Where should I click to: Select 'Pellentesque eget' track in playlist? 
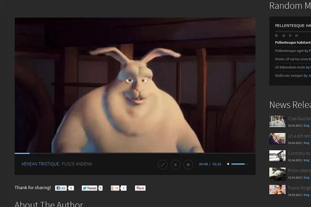coord(289,51)
